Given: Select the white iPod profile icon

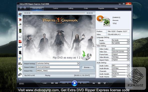Looking at the screenshot, I should click(x=20, y=25).
